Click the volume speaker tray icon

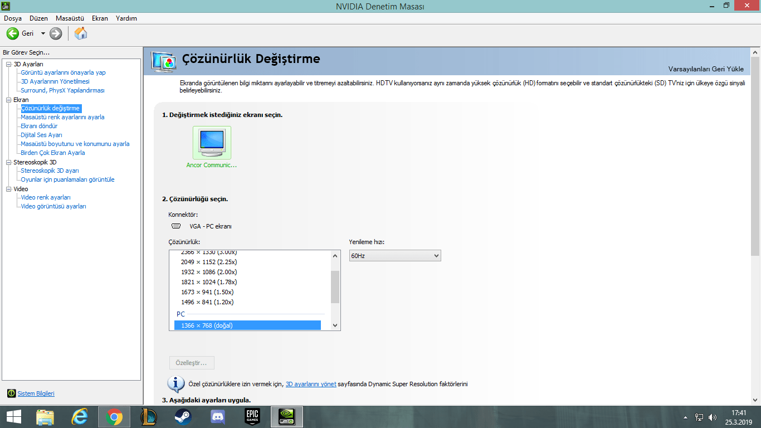[x=713, y=417]
